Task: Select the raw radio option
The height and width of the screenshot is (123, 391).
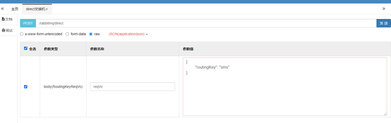Action: pos(91,34)
